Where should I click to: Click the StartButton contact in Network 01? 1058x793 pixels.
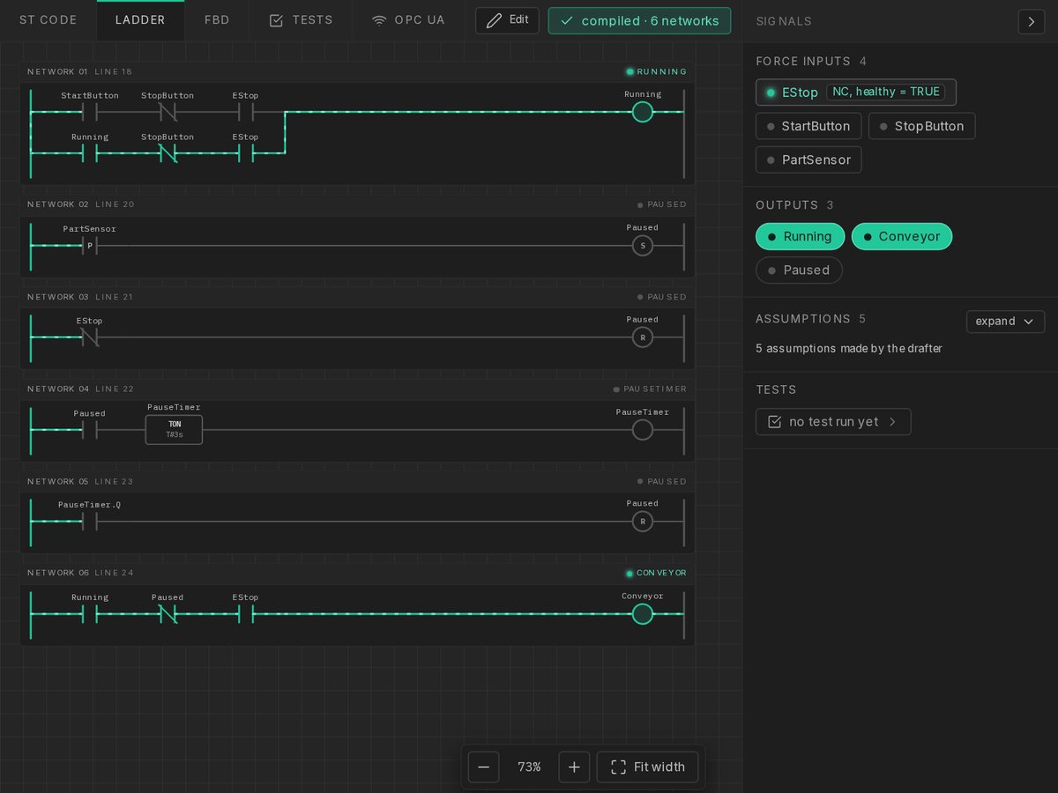(89, 112)
